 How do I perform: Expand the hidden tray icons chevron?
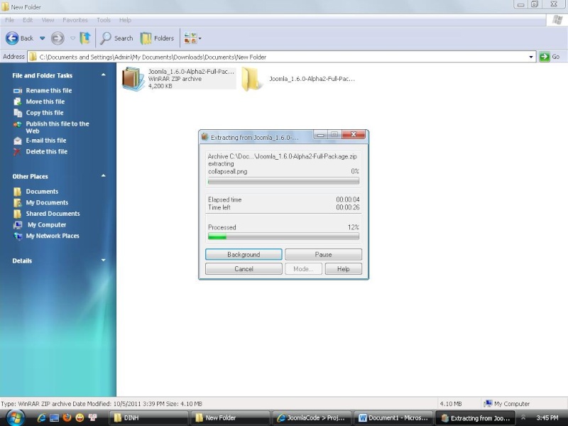[523, 417]
